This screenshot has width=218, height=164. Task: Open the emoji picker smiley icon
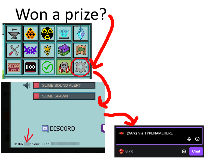[x=197, y=139]
